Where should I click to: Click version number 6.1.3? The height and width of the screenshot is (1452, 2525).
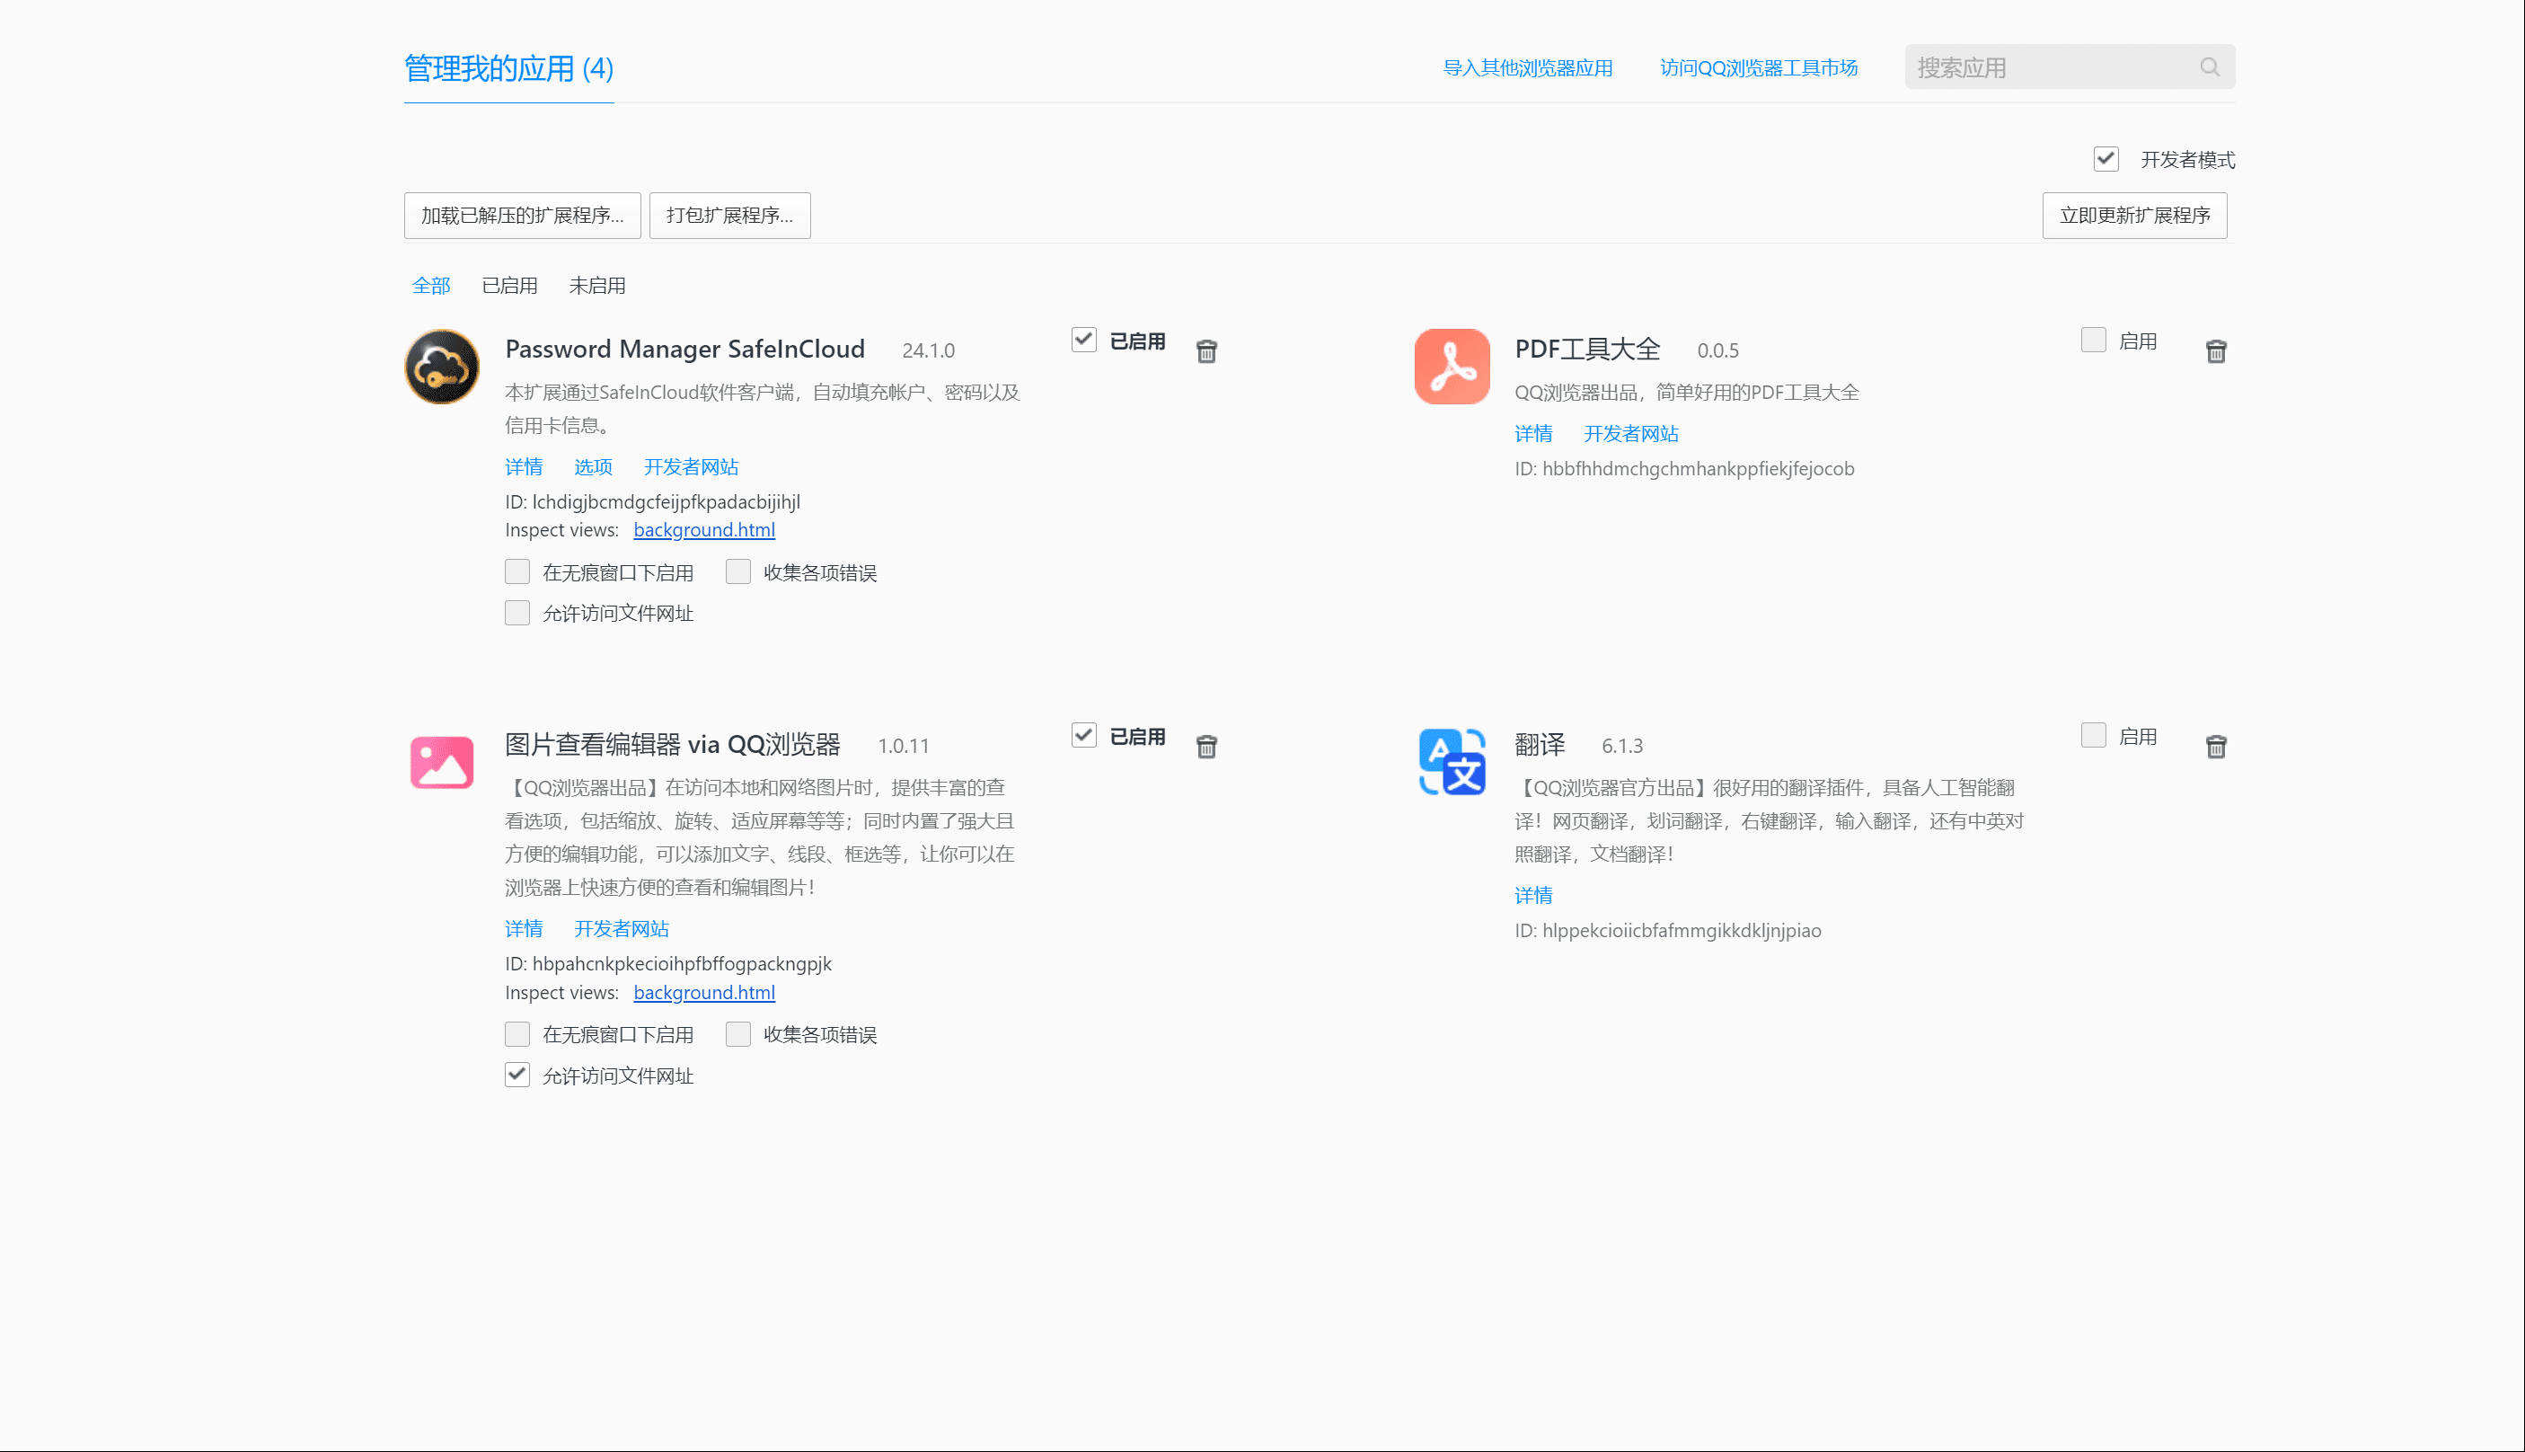1622,746
